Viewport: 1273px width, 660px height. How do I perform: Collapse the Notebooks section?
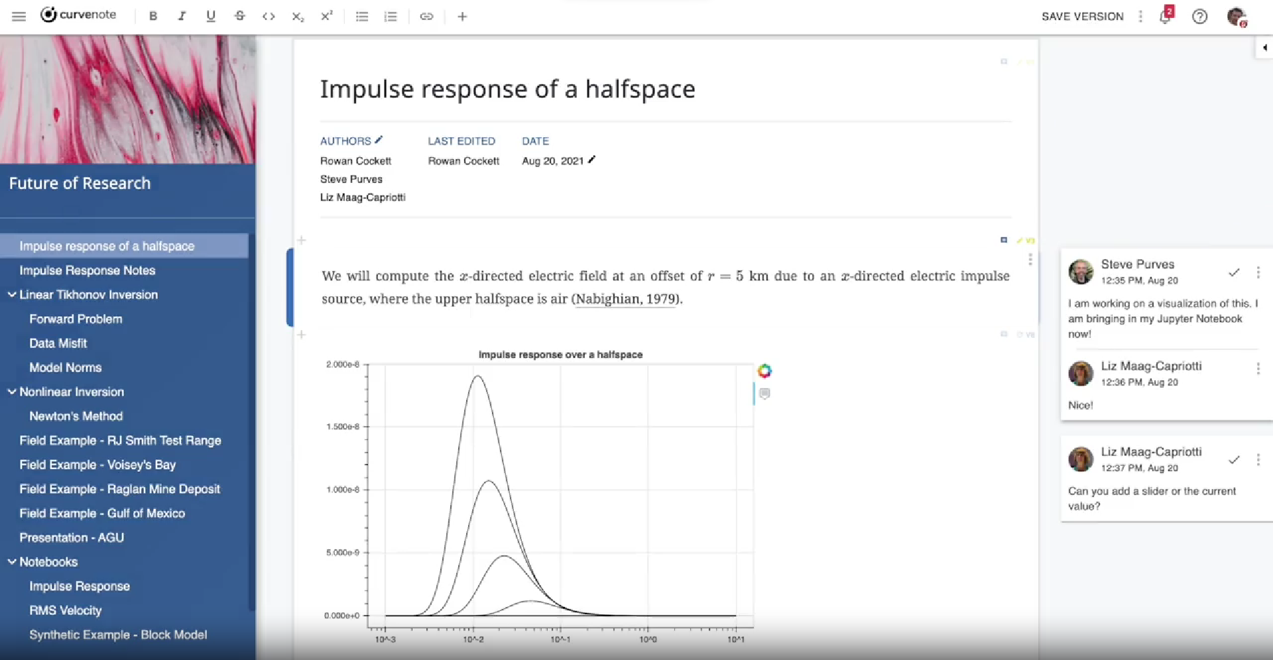point(11,562)
